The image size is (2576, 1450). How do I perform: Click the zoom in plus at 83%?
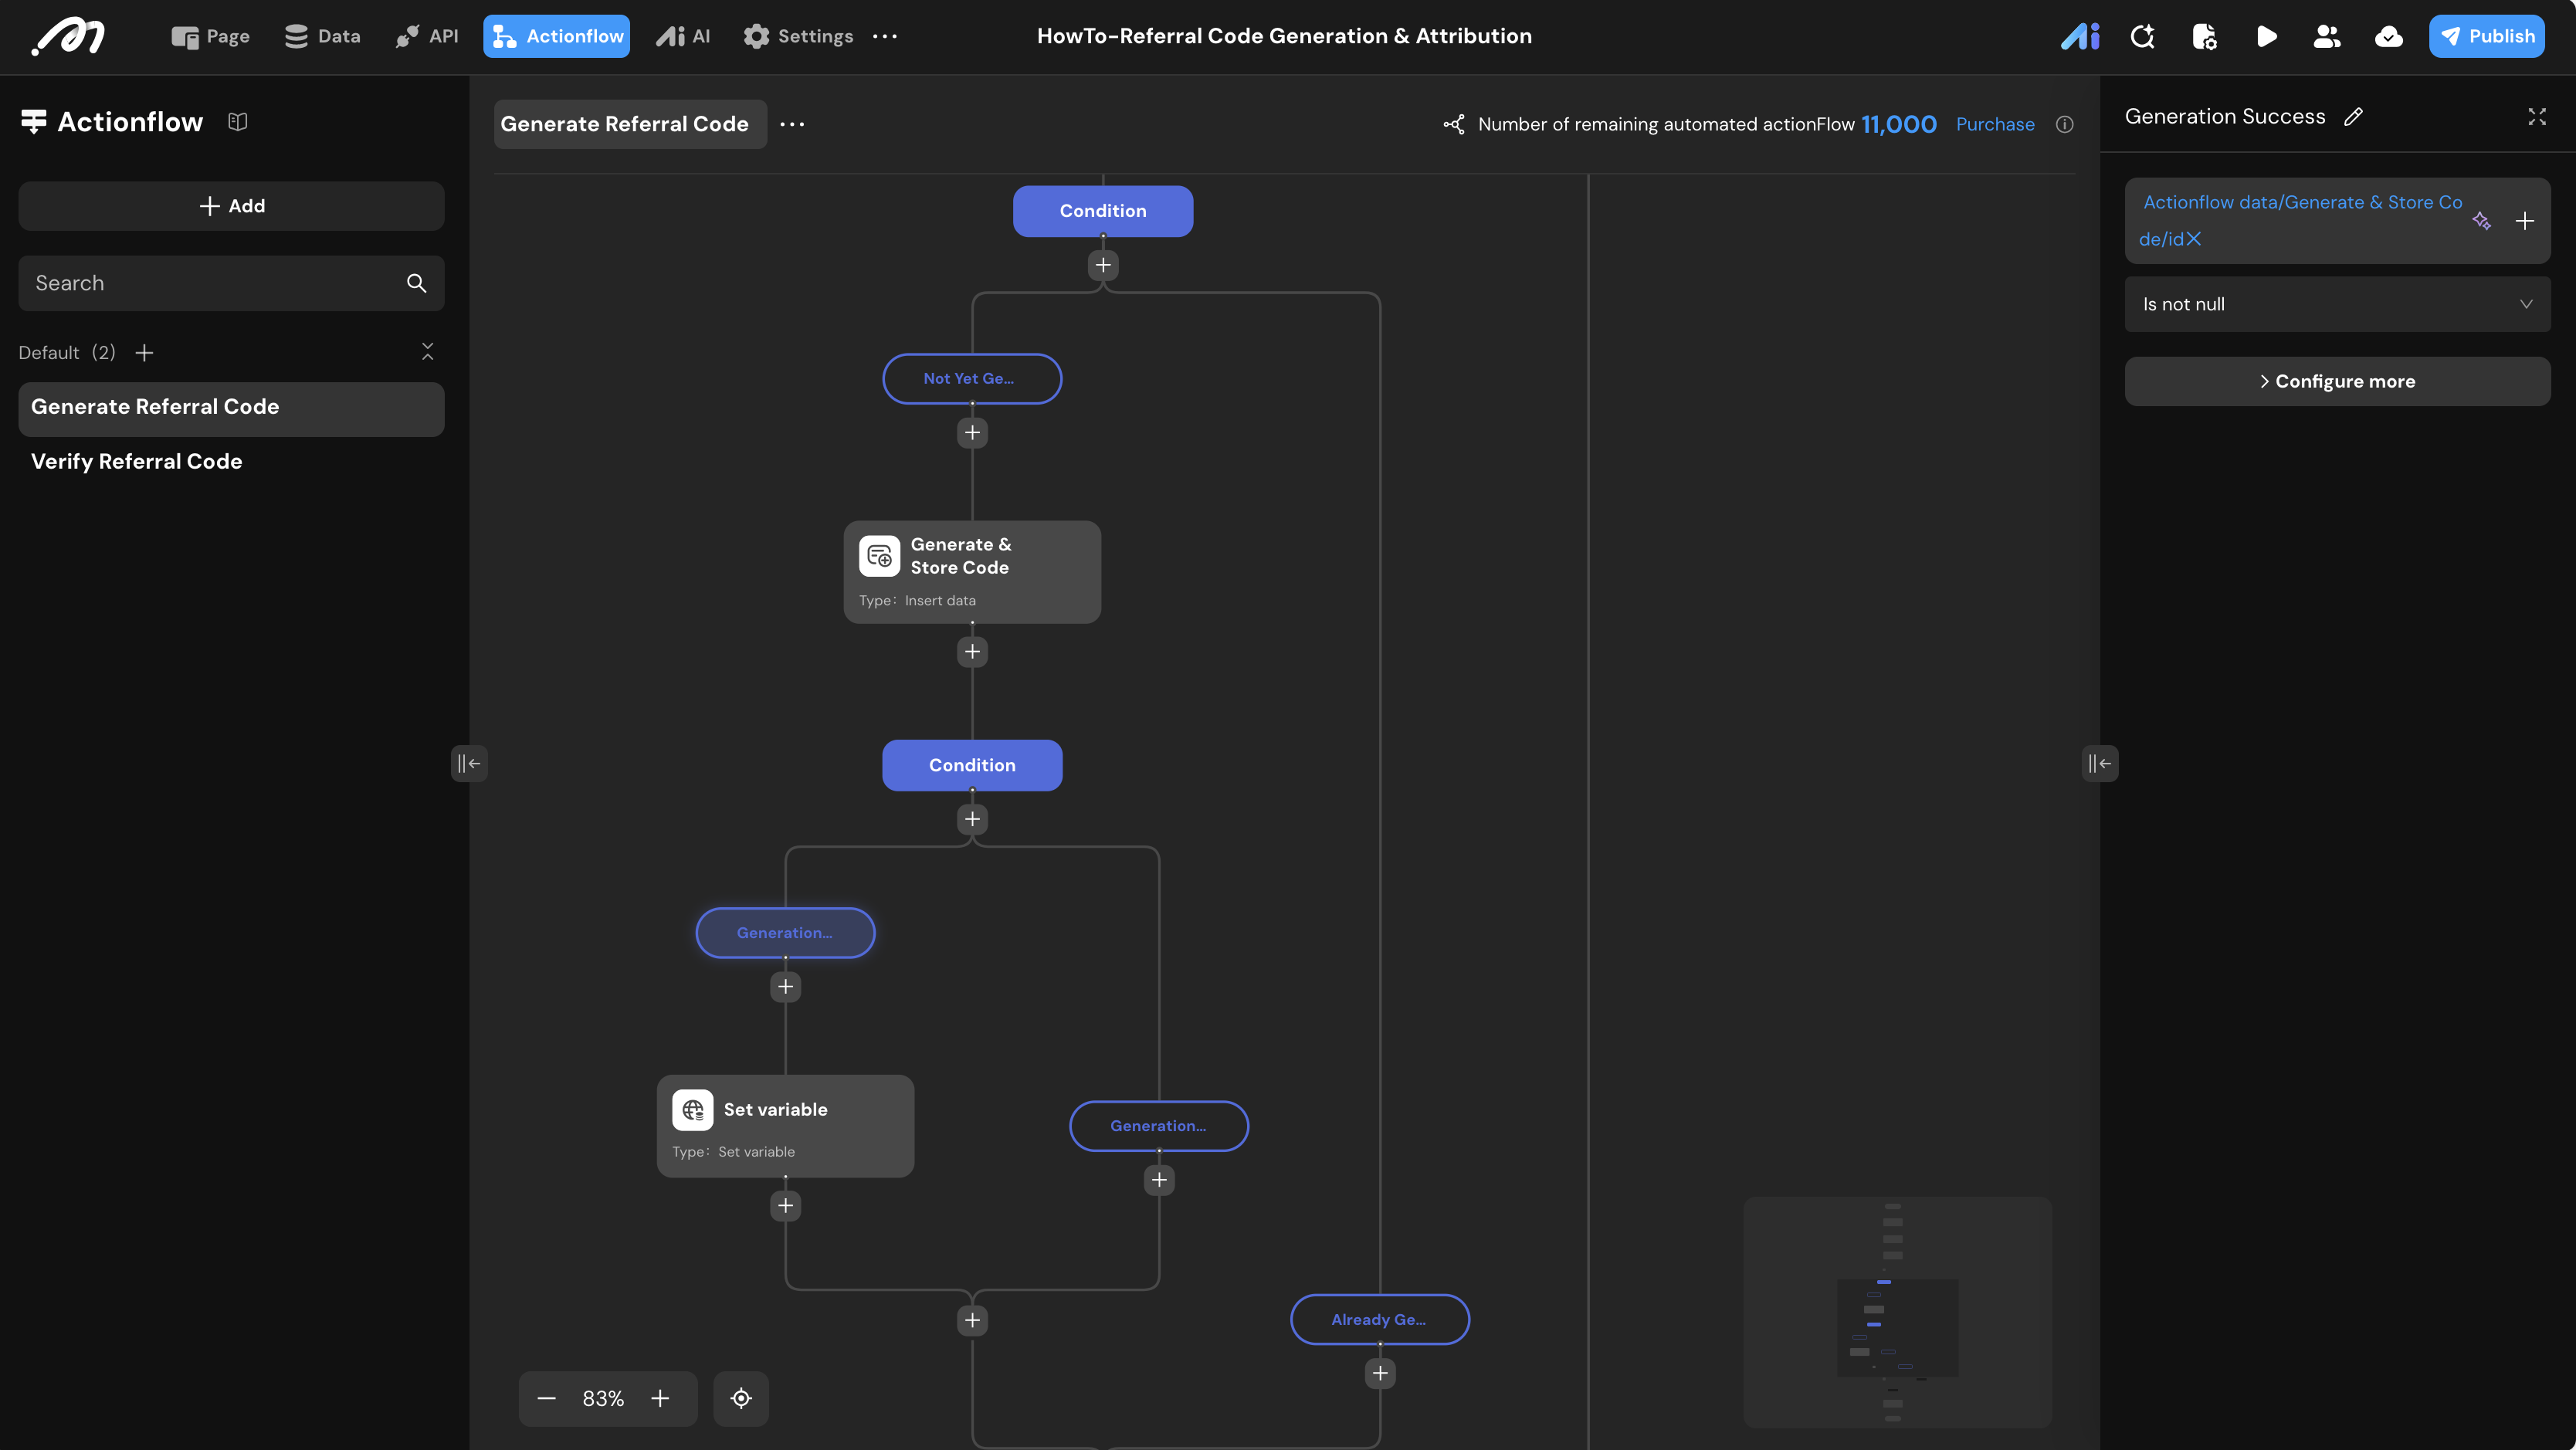click(660, 1398)
